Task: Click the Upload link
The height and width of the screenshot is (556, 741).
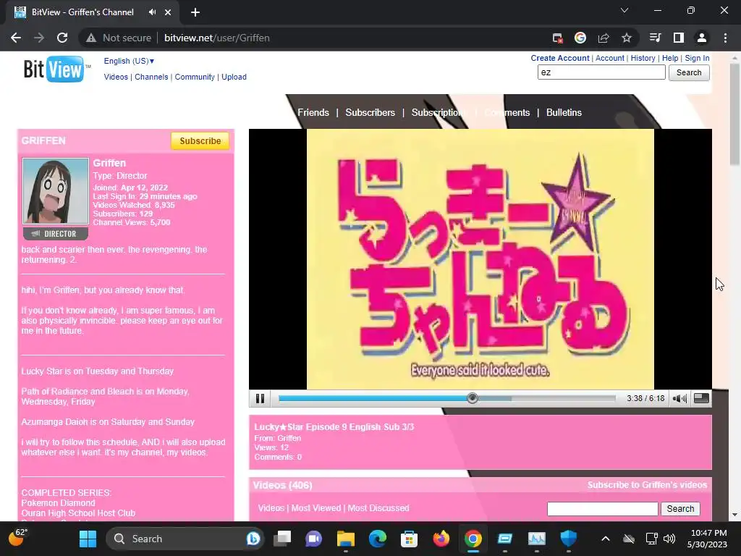Action: (234, 77)
